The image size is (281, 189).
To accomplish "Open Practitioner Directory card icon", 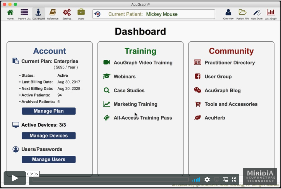I will 197,62.
